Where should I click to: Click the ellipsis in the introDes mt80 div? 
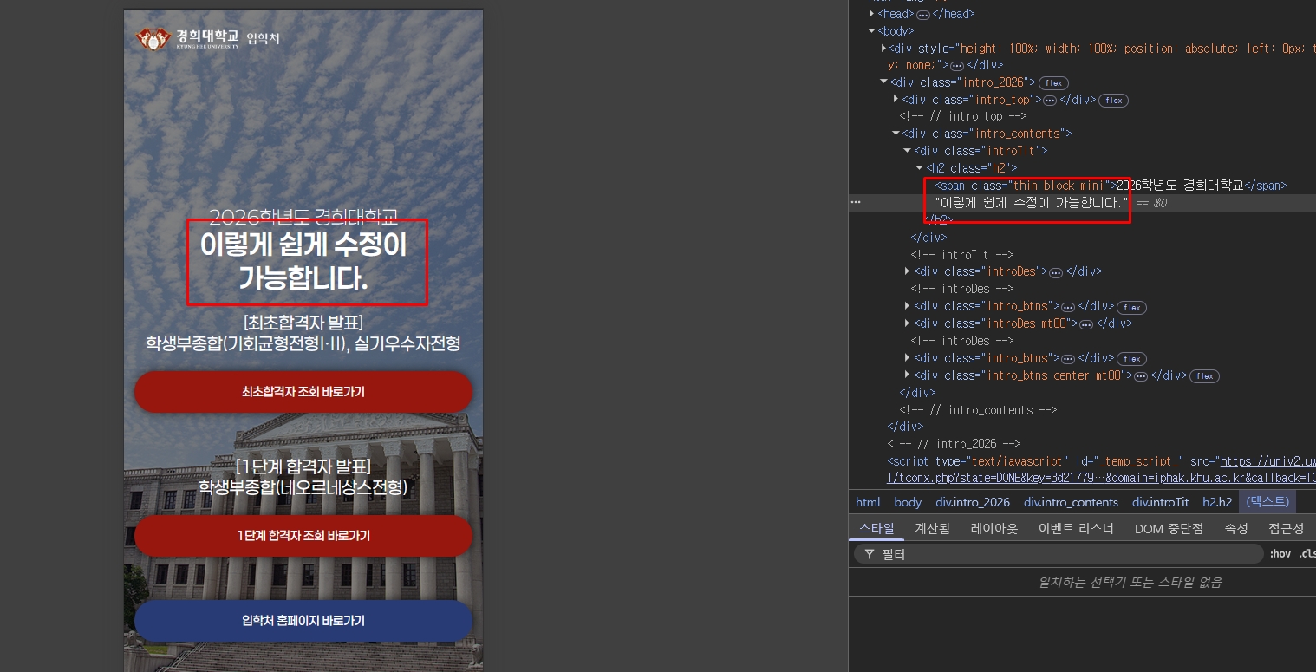pos(1085,324)
